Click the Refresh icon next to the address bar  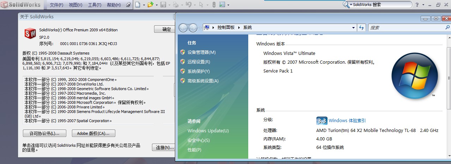click(x=361, y=27)
